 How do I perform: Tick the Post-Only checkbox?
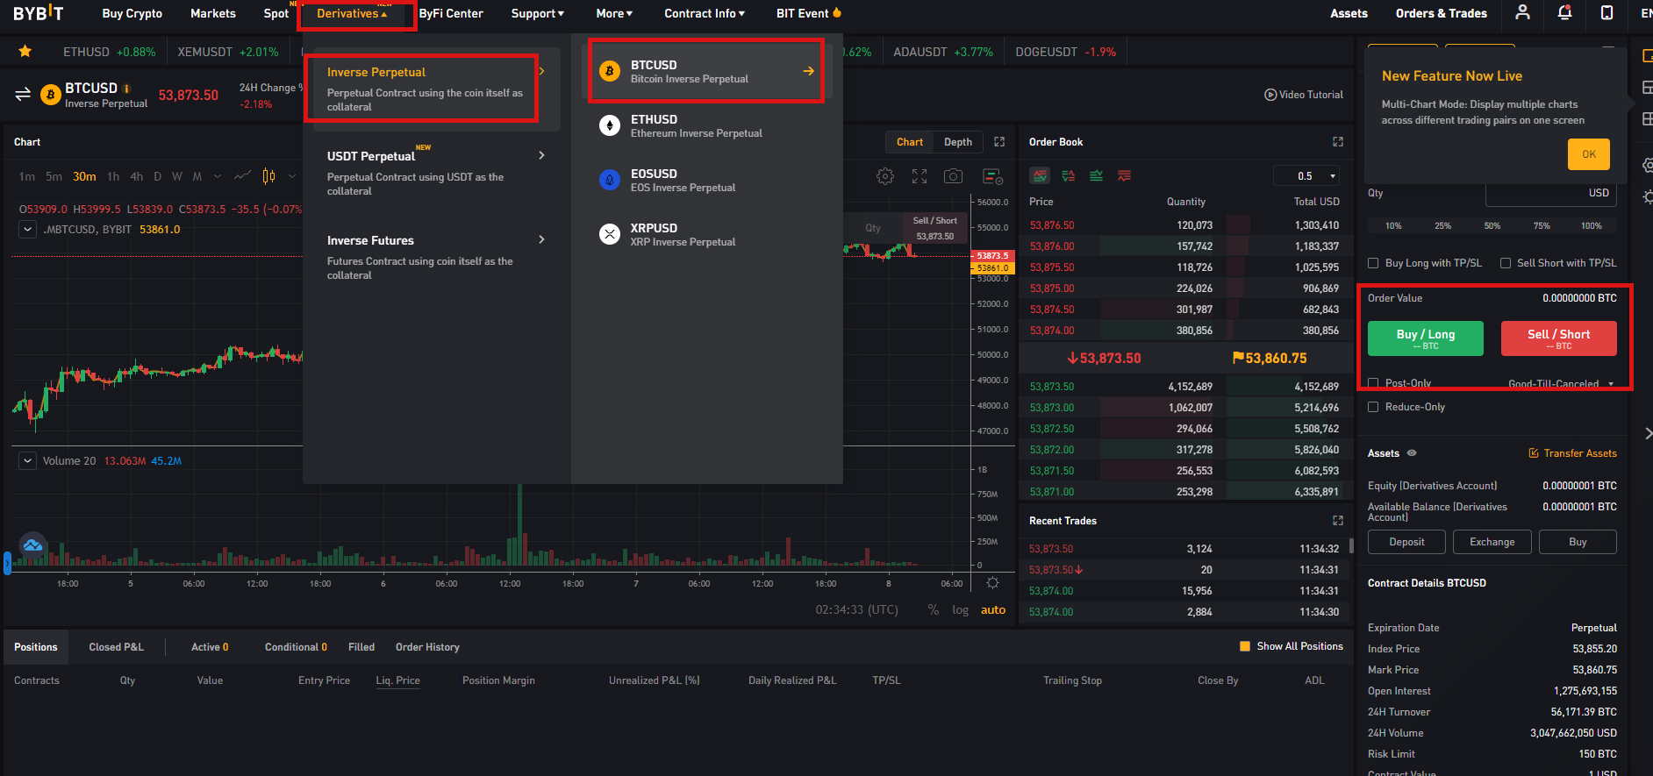point(1373,383)
